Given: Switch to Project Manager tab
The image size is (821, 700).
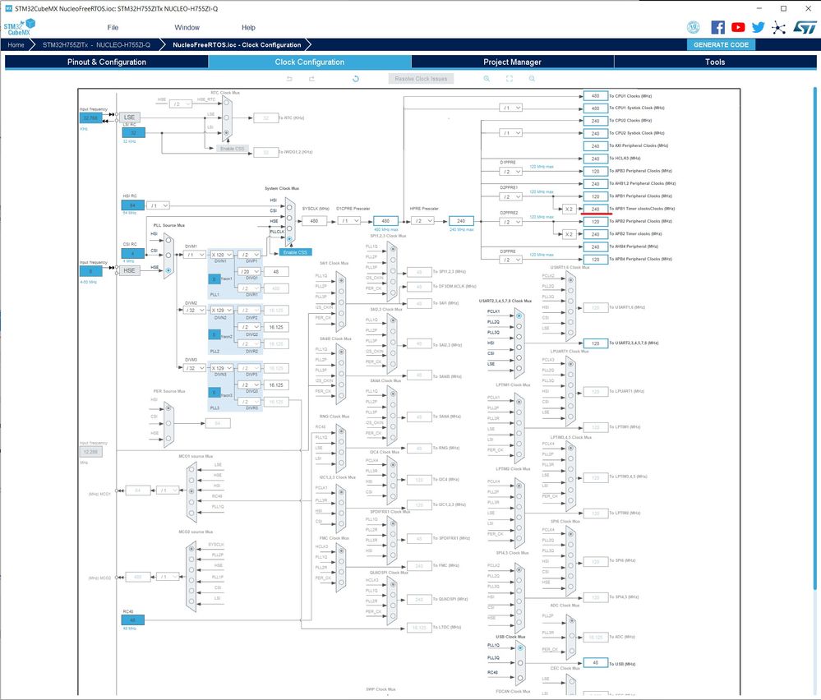Looking at the screenshot, I should (512, 62).
